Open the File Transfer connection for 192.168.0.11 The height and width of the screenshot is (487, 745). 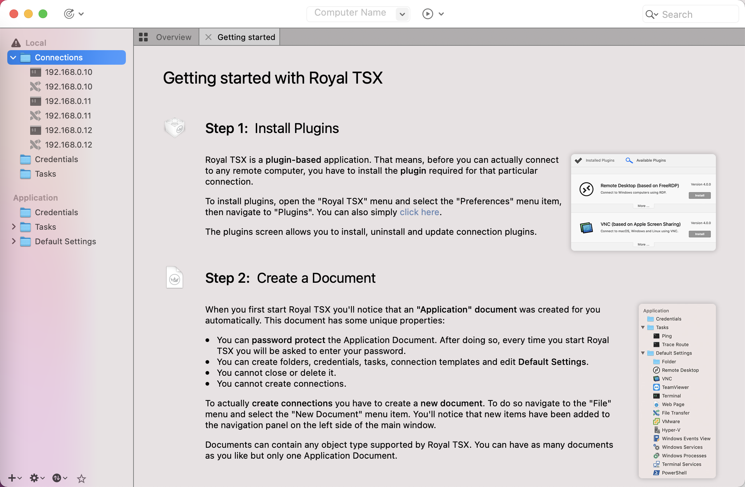(35, 116)
